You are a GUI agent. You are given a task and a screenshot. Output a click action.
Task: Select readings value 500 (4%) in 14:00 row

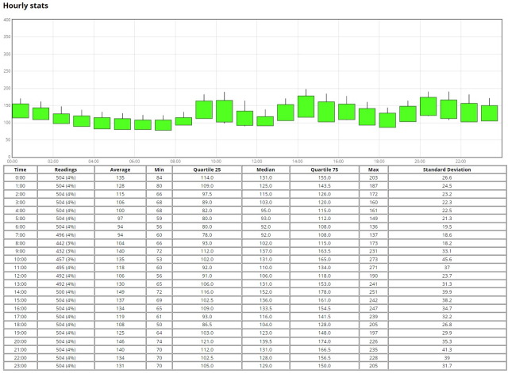tap(66, 292)
